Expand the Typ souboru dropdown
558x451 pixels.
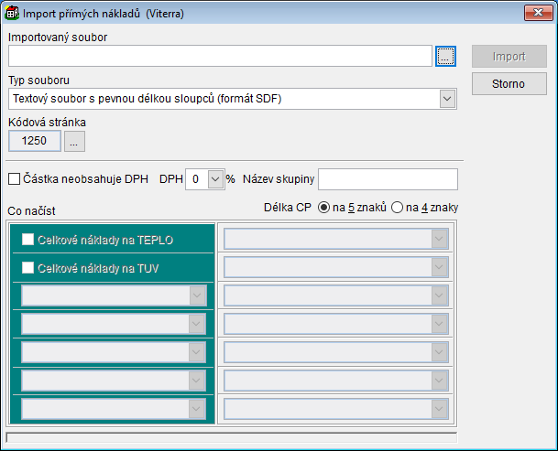[447, 98]
